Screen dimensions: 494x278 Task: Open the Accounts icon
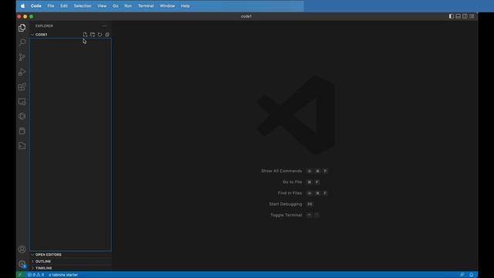click(22, 249)
